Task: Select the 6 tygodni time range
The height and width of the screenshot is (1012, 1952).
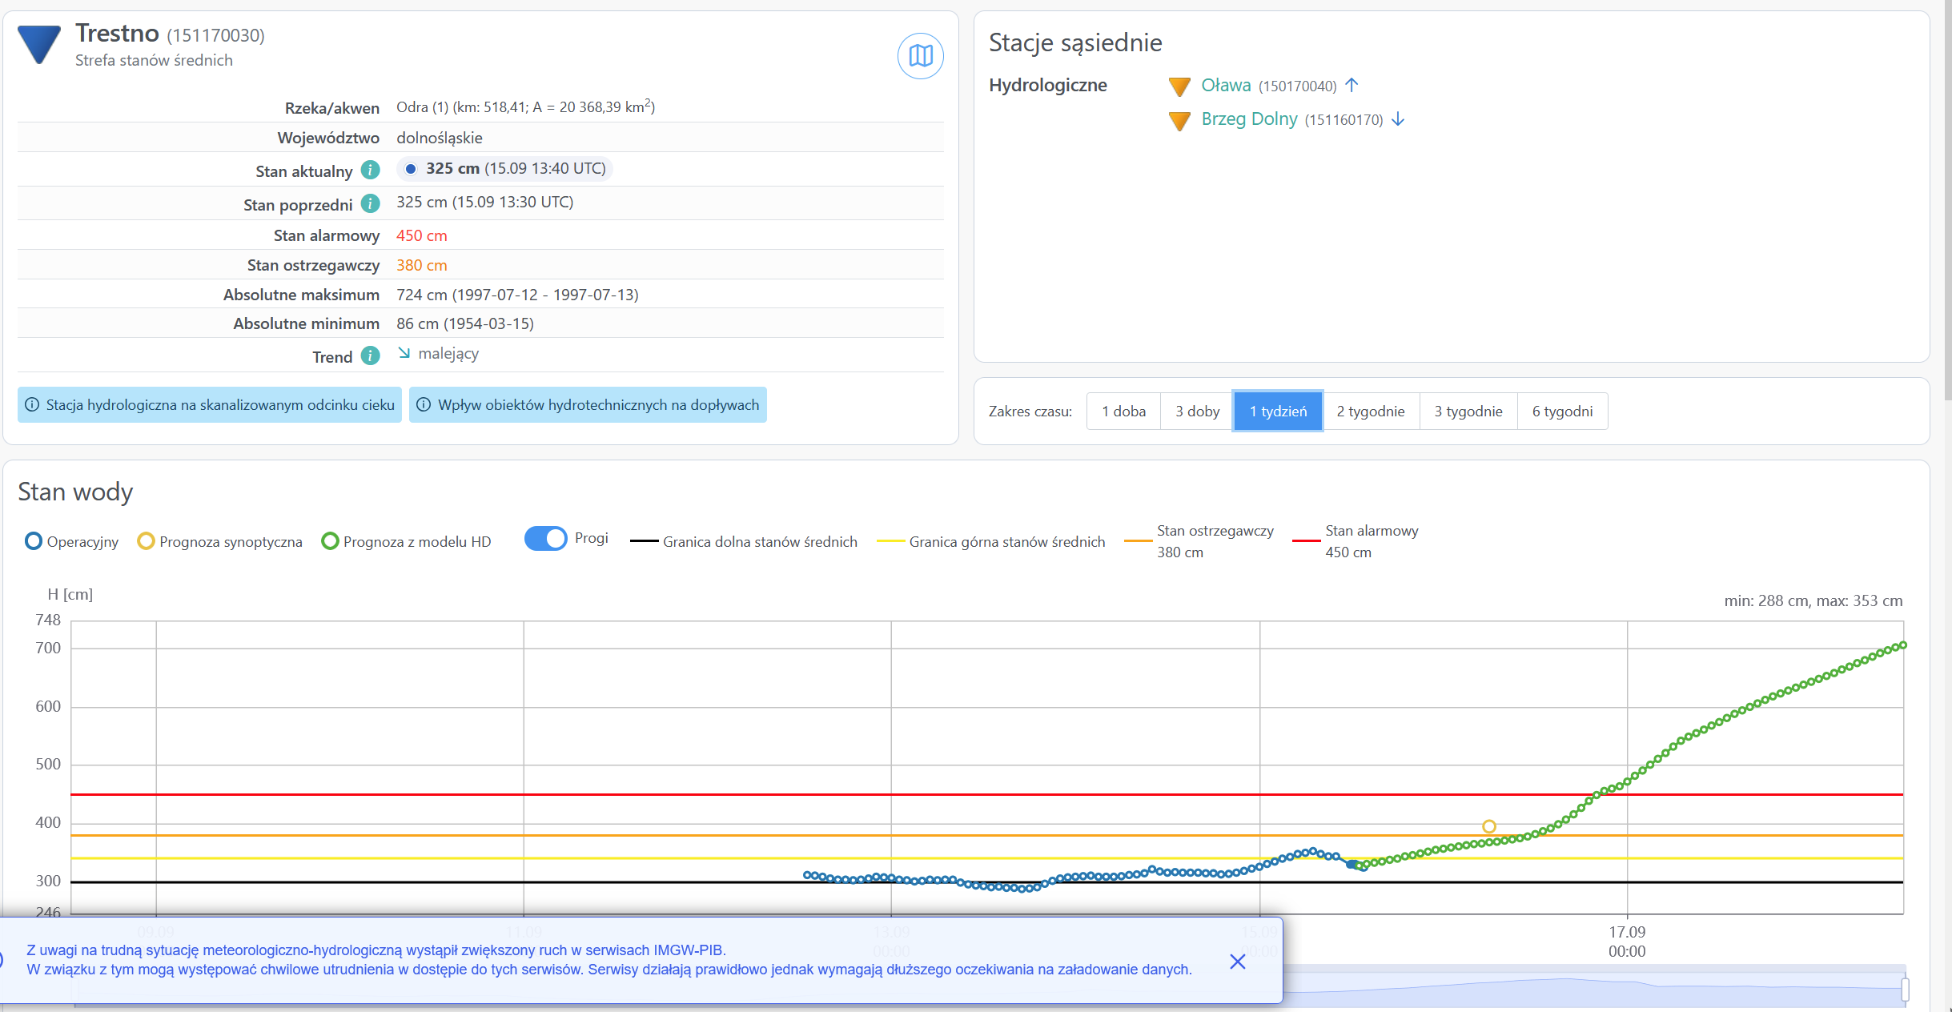Action: pos(1561,412)
